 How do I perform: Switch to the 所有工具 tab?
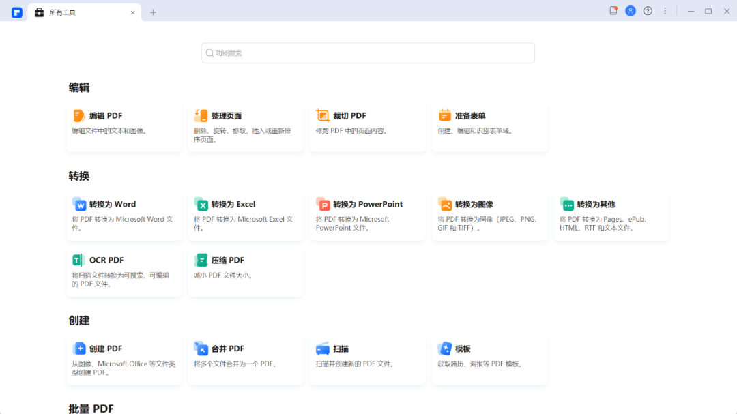point(85,13)
